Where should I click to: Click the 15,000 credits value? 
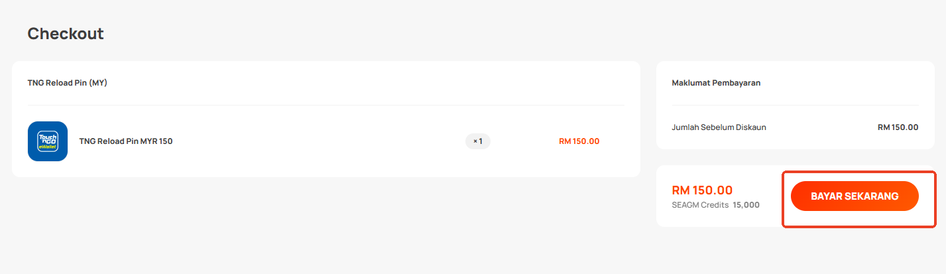[746, 205]
